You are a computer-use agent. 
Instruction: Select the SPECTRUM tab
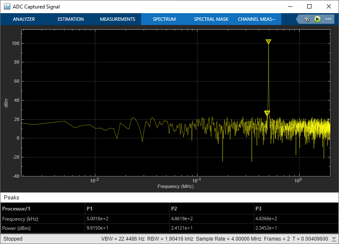[x=164, y=19]
